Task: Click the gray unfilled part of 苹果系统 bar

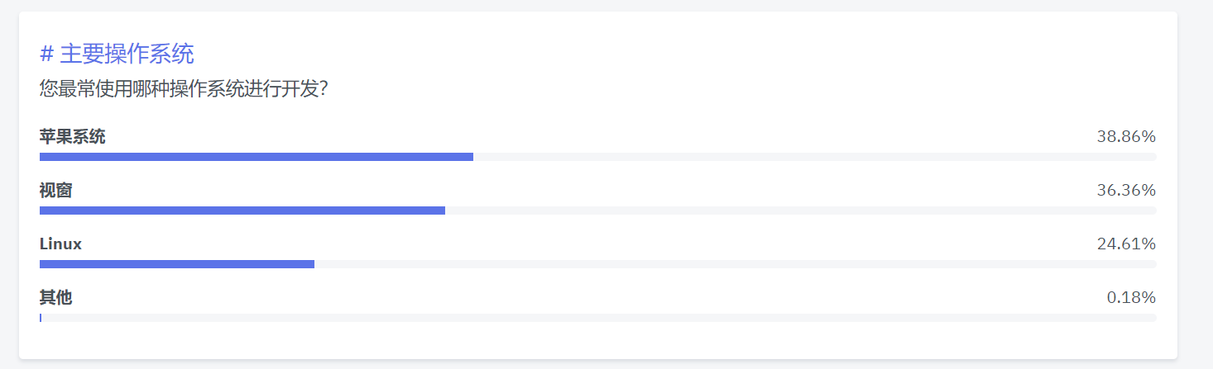Action: click(815, 157)
